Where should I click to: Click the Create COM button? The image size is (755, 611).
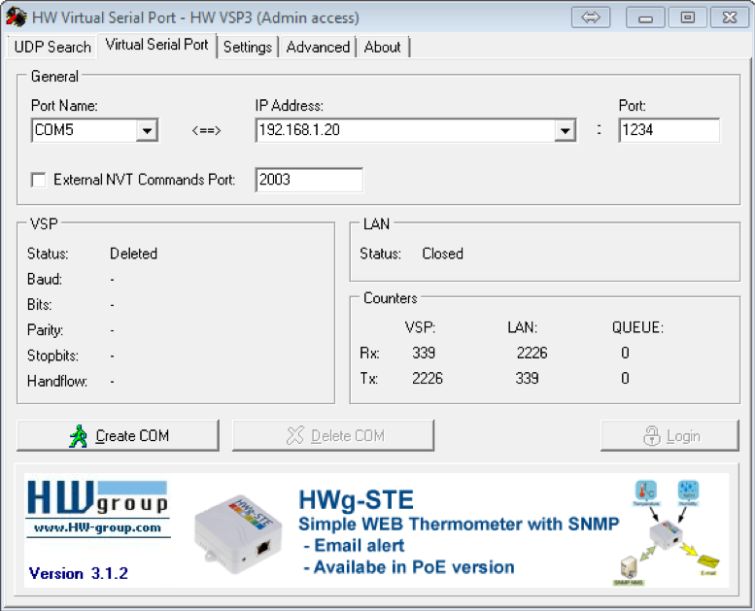118,436
